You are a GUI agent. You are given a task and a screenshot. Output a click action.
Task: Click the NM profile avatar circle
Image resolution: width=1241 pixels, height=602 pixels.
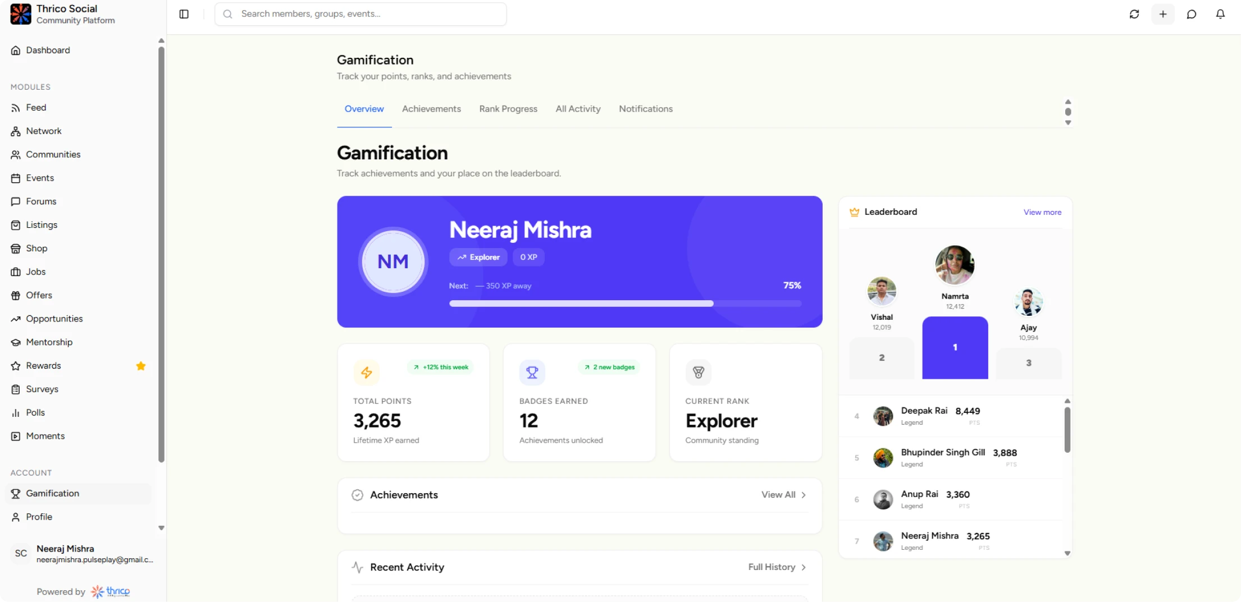[x=393, y=261]
